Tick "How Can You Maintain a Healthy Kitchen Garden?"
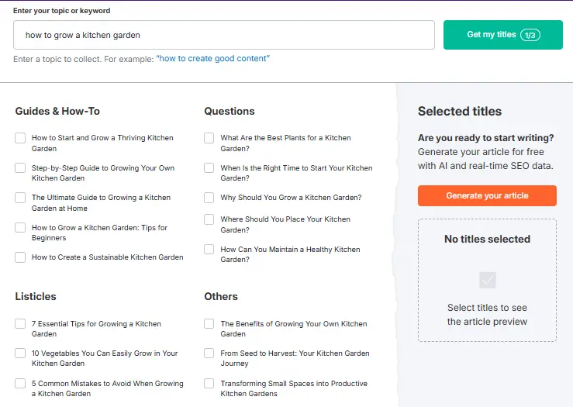This screenshot has height=407, width=573. coord(209,250)
